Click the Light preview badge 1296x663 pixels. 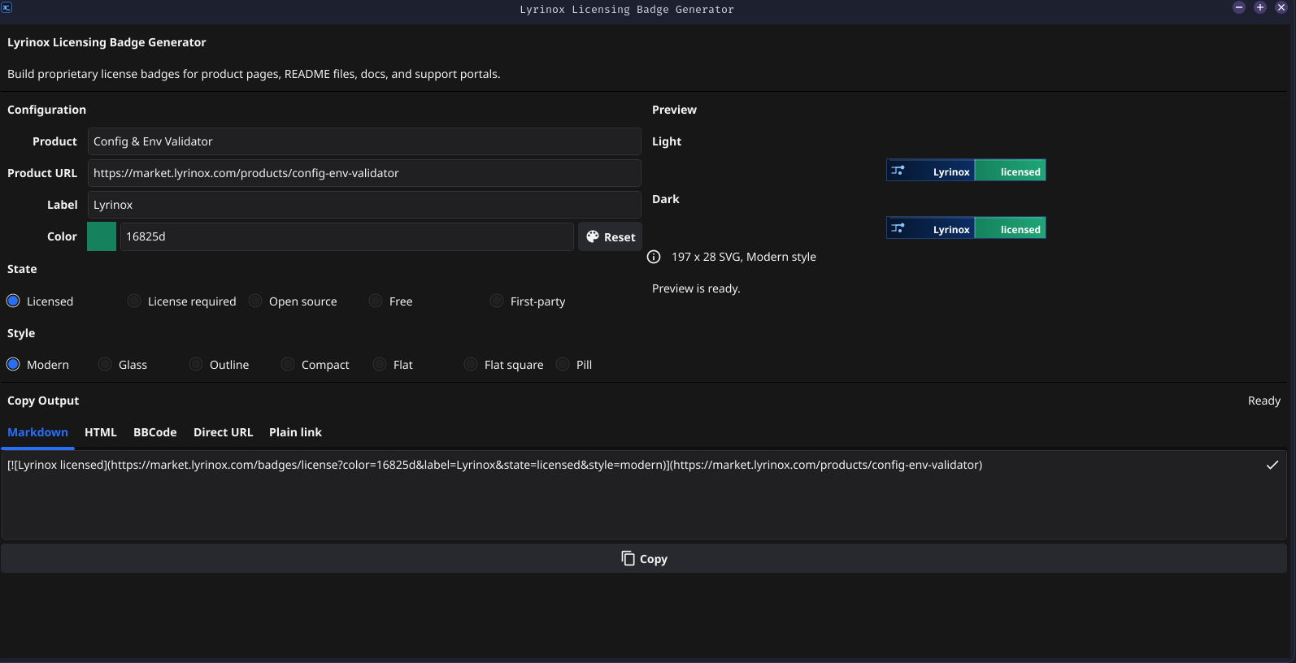[x=966, y=171]
